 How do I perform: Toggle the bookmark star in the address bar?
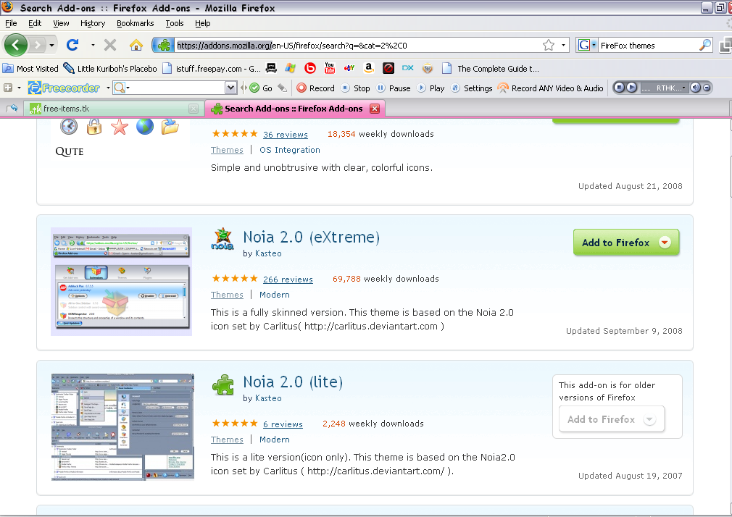[549, 44]
